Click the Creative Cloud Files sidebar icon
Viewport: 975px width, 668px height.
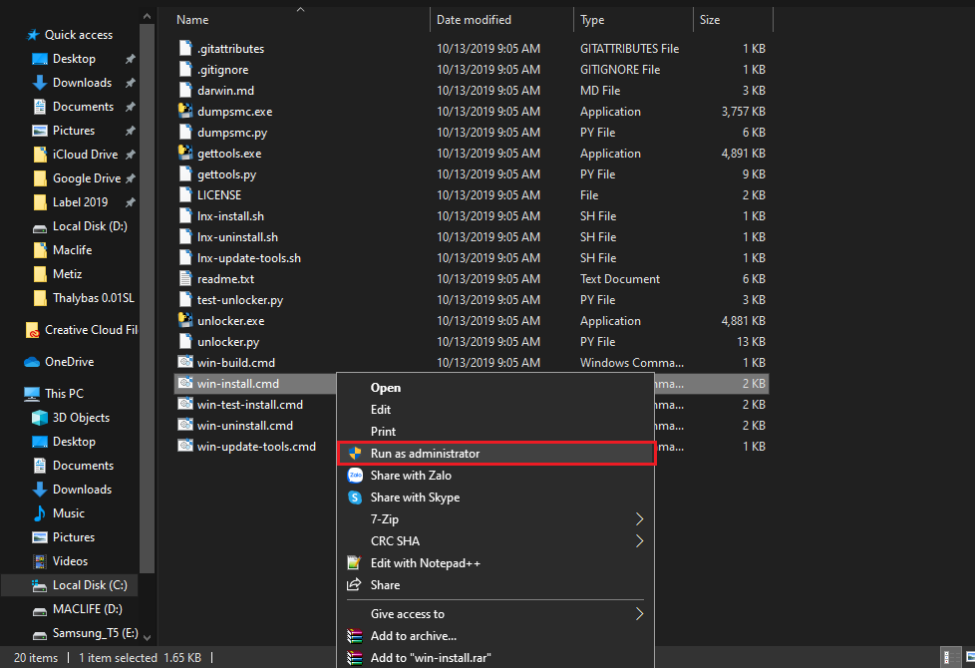32,330
